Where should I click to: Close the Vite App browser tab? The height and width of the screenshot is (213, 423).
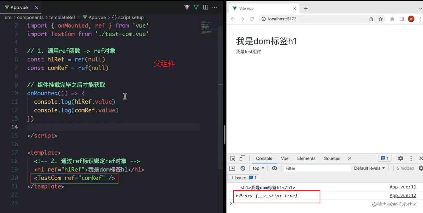295,9
